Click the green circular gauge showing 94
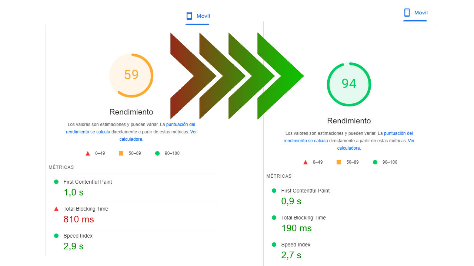This screenshot has height=266, width=474. tap(349, 84)
